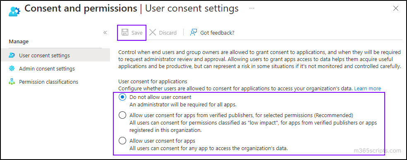Screen dimensions: 407x160
Task: Click the Got feedback? link
Action: pyautogui.click(x=217, y=33)
